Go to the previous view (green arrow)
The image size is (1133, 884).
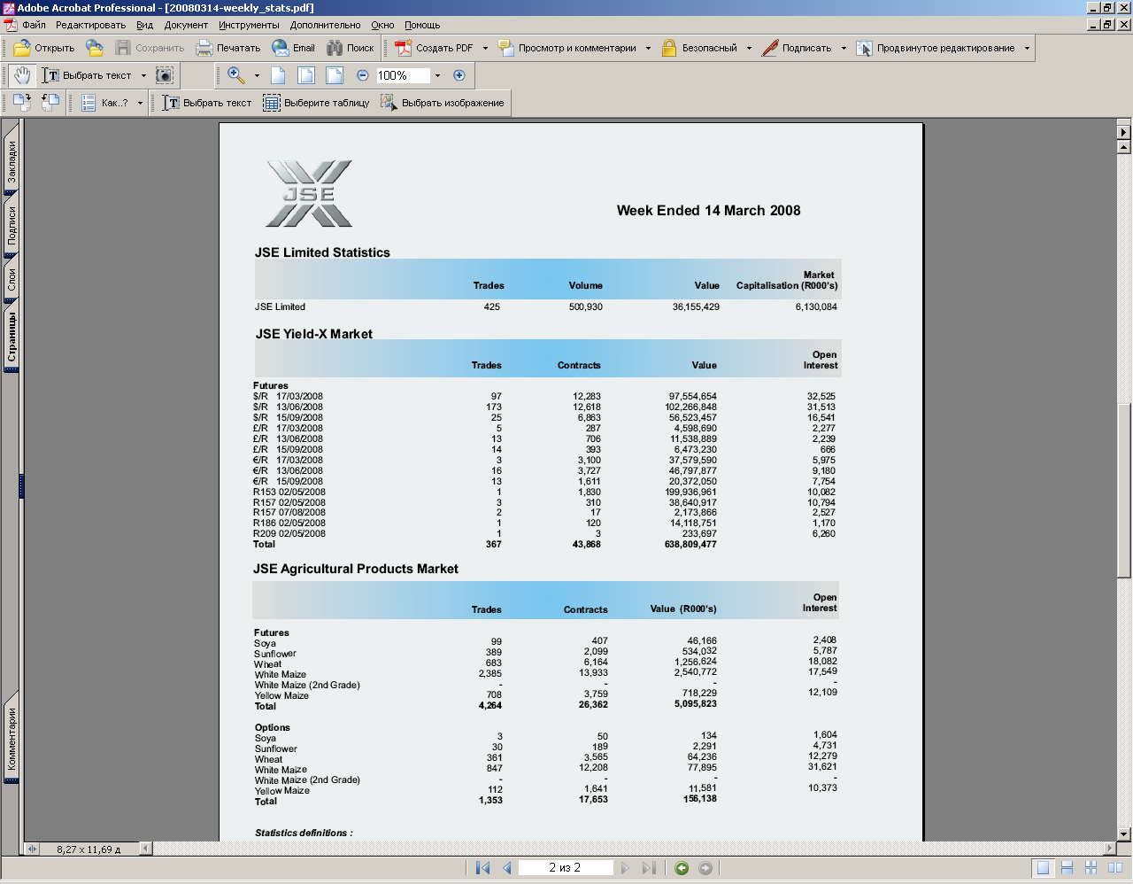coord(682,868)
